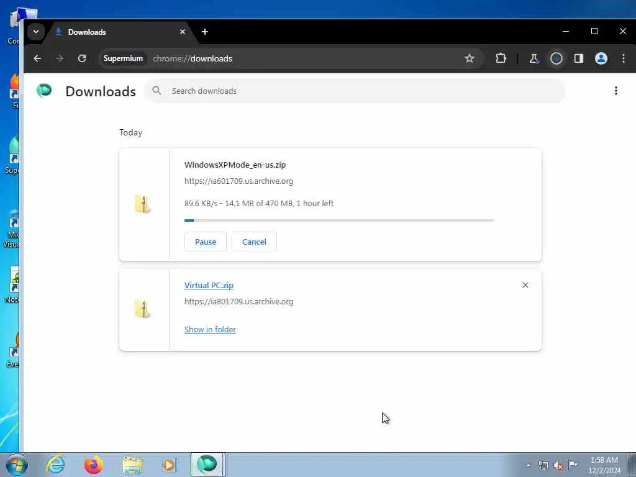Image resolution: width=636 pixels, height=477 pixels.
Task: Open a new tab with plus button
Action: coord(205,32)
